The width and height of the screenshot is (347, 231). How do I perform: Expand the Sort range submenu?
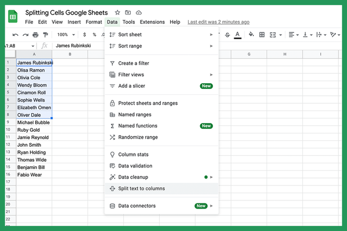[x=161, y=46]
